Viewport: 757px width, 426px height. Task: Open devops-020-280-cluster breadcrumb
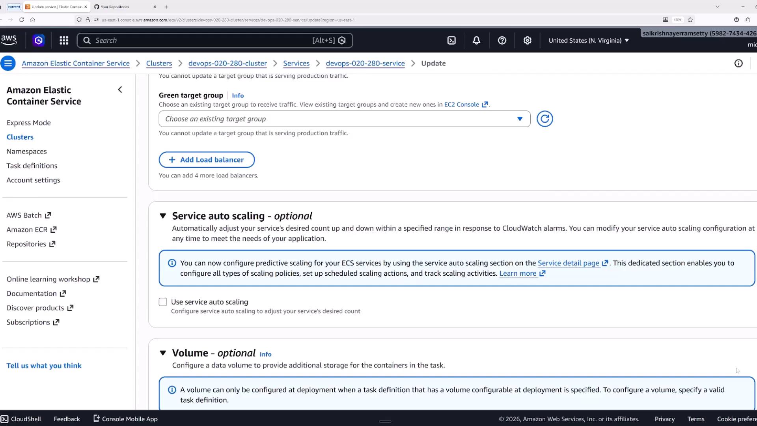point(227,64)
